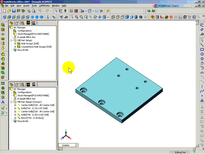Open the Insert menu
205x154 pixels.
26,6
